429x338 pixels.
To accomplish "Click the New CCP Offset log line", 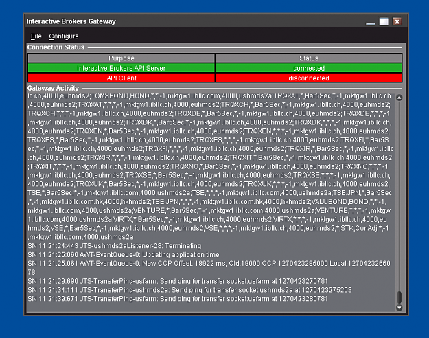I will [209, 268].
